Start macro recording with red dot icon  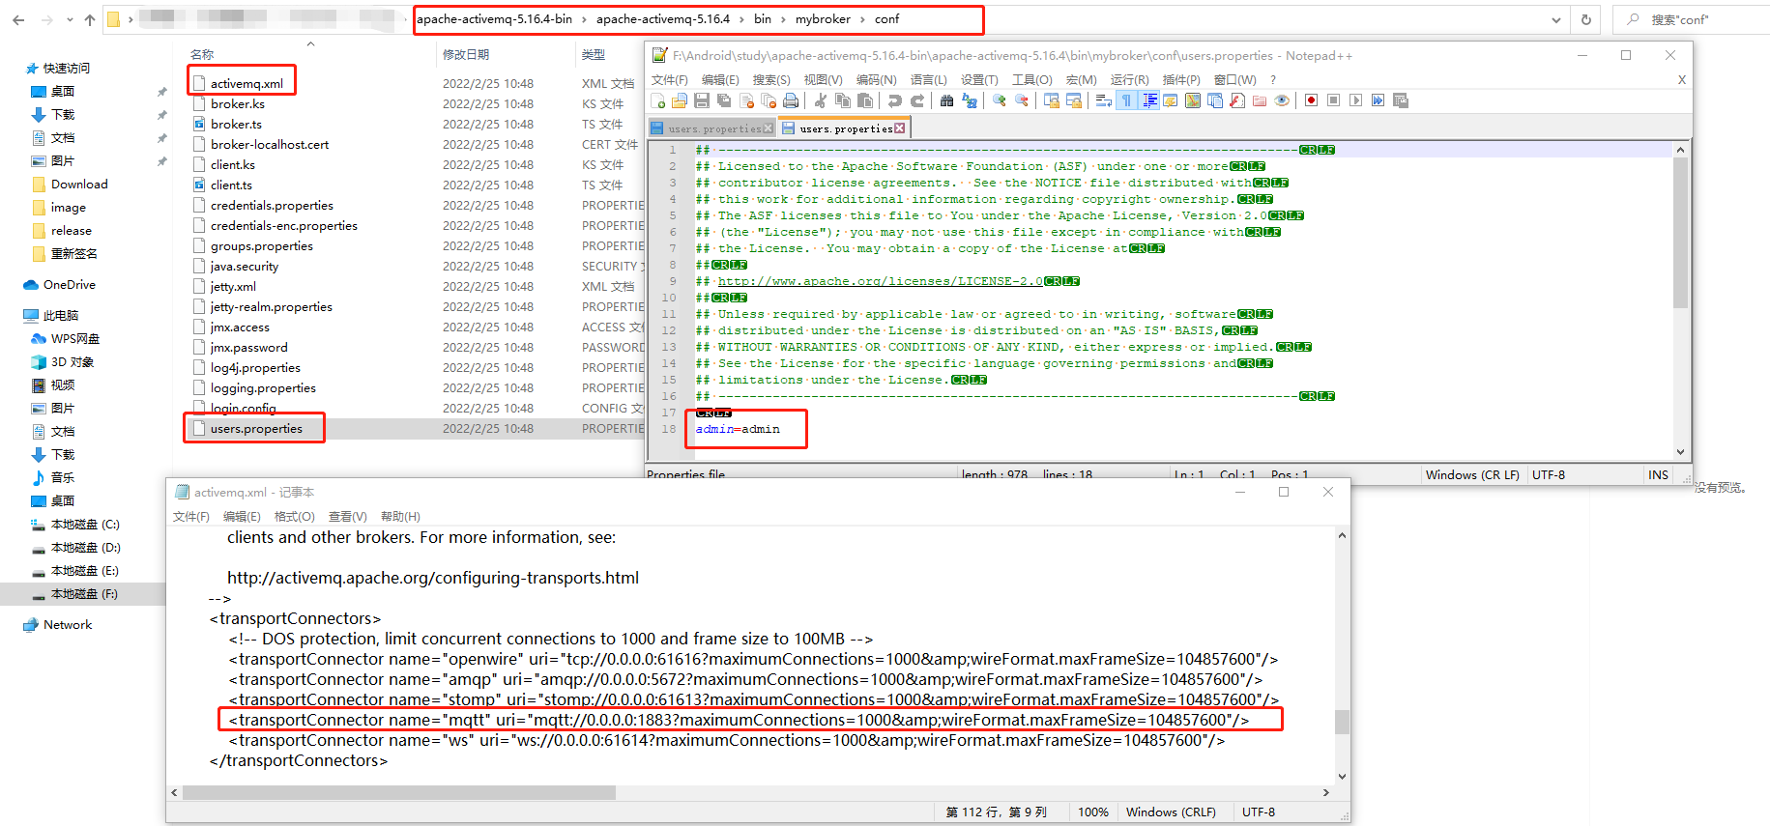pyautogui.click(x=1312, y=100)
